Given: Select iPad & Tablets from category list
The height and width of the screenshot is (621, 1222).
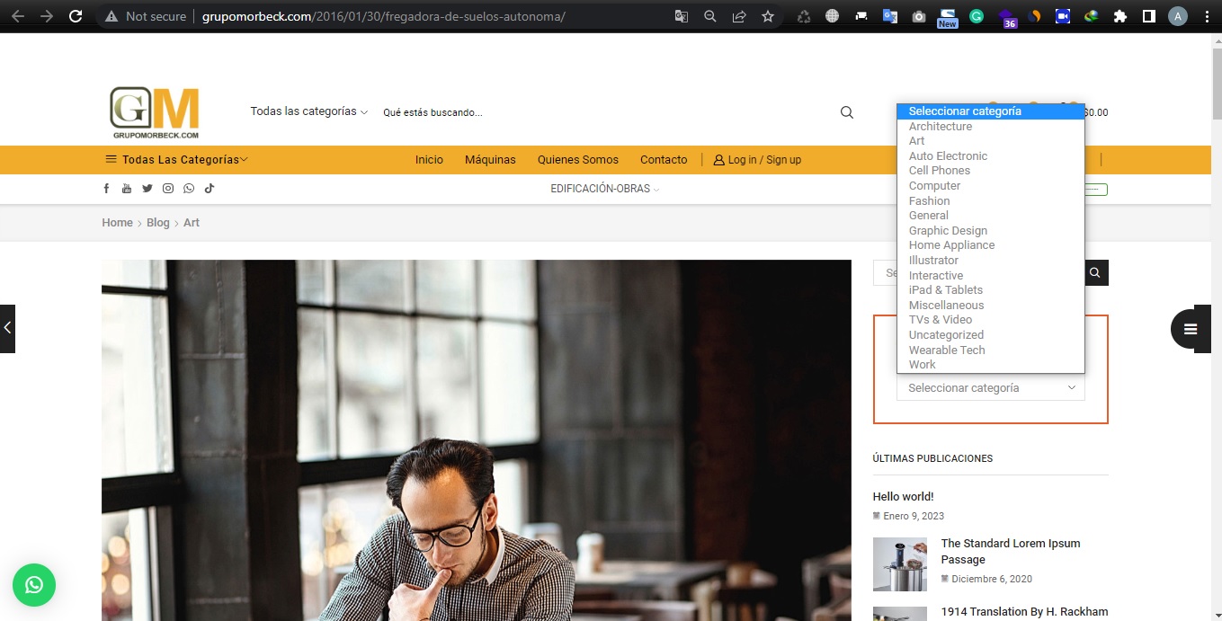Looking at the screenshot, I should tap(991, 290).
